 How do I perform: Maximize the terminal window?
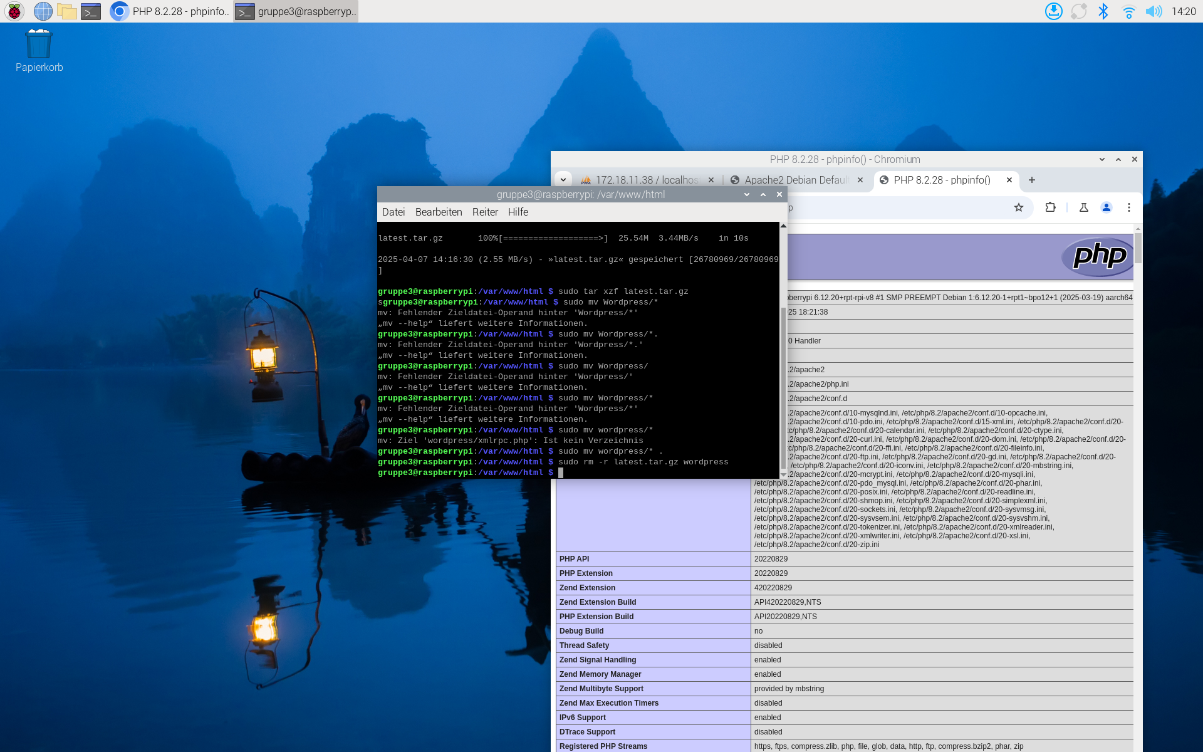[763, 194]
